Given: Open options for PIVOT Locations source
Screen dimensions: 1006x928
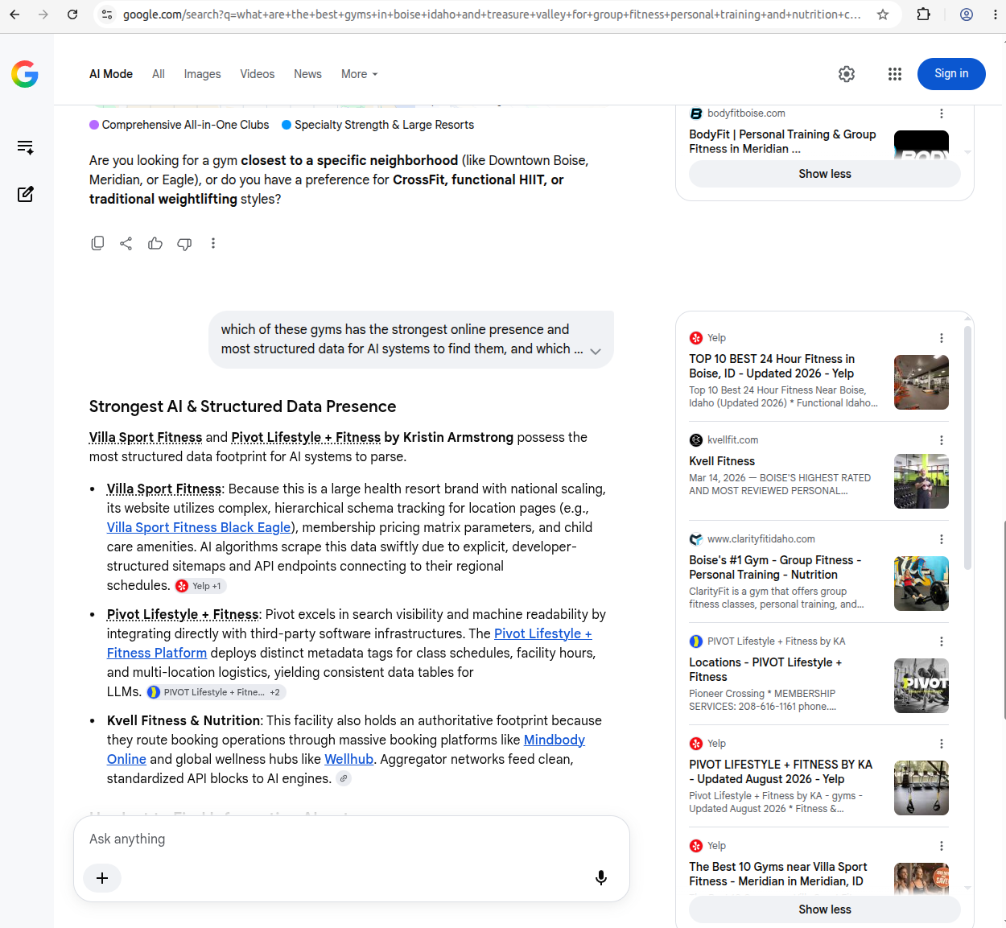Looking at the screenshot, I should [x=942, y=641].
